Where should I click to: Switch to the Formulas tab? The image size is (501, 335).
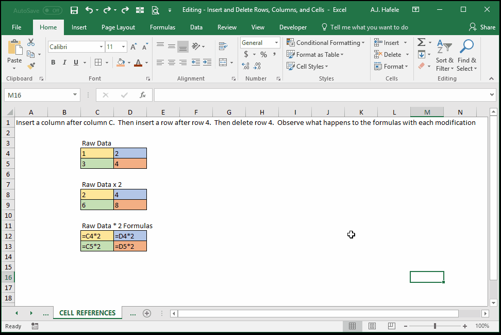click(x=163, y=27)
